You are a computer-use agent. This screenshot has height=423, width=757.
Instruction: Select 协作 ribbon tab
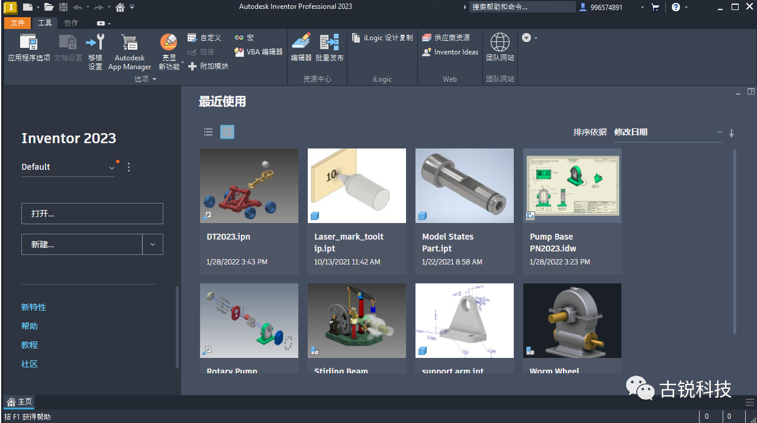point(71,23)
